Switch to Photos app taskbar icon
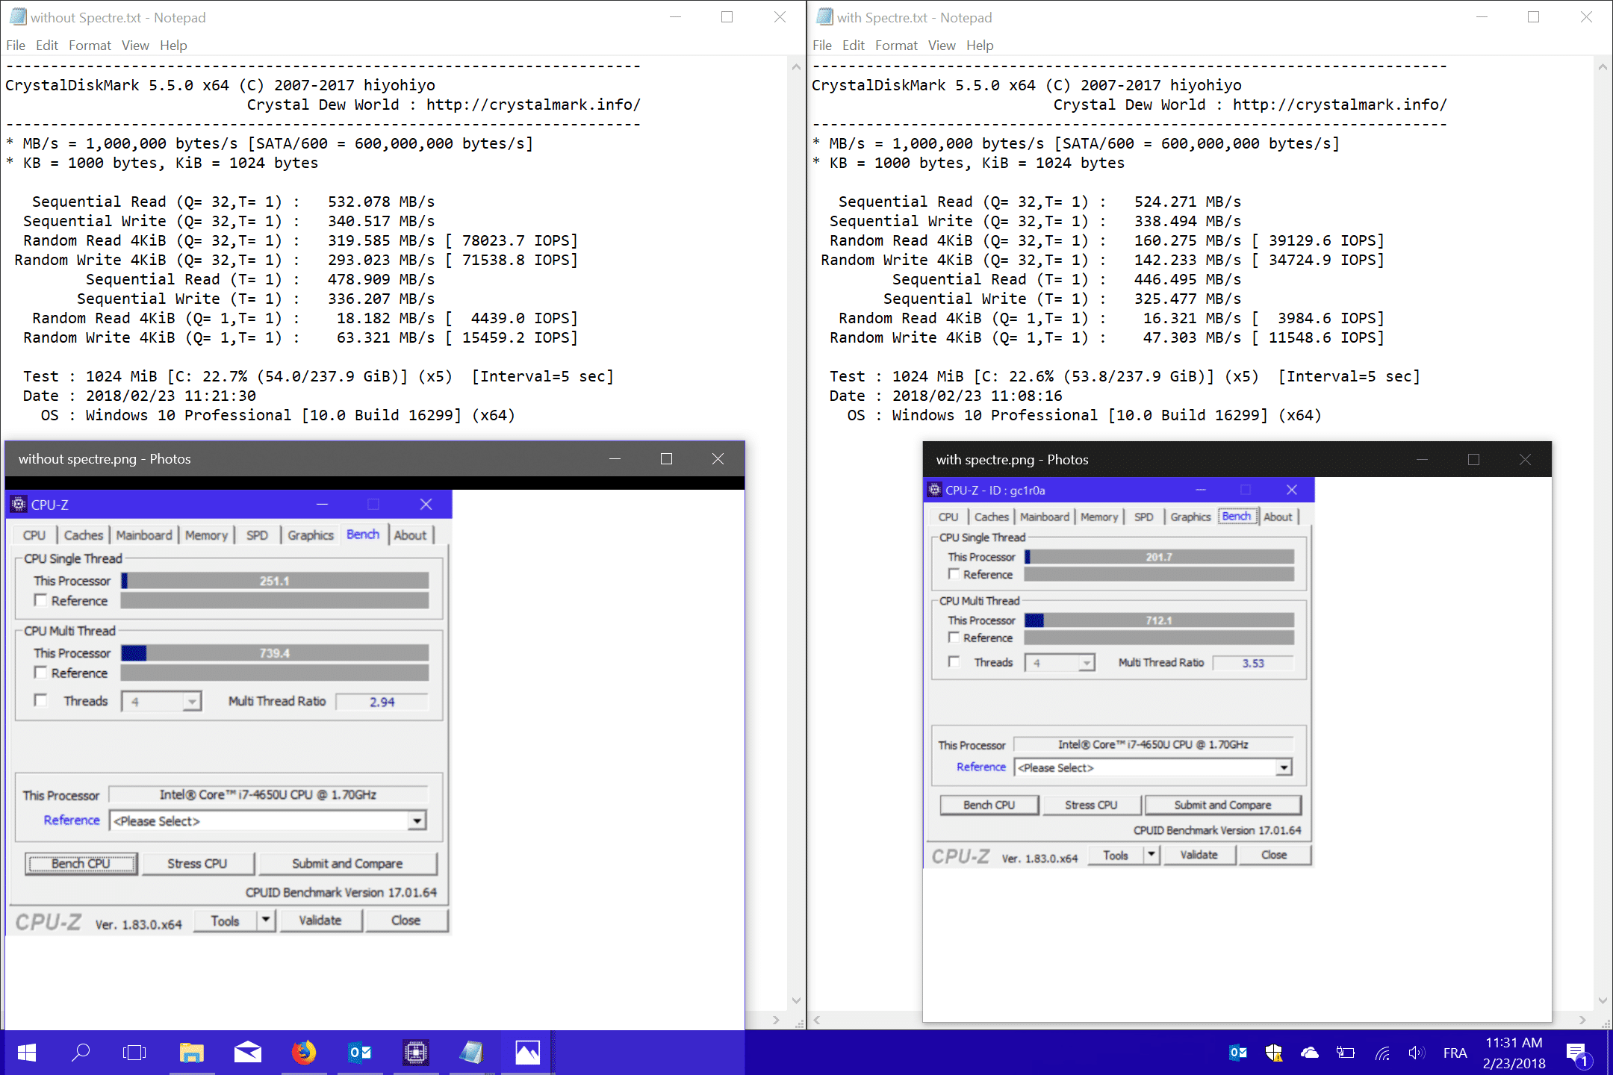The image size is (1613, 1075). point(527,1053)
